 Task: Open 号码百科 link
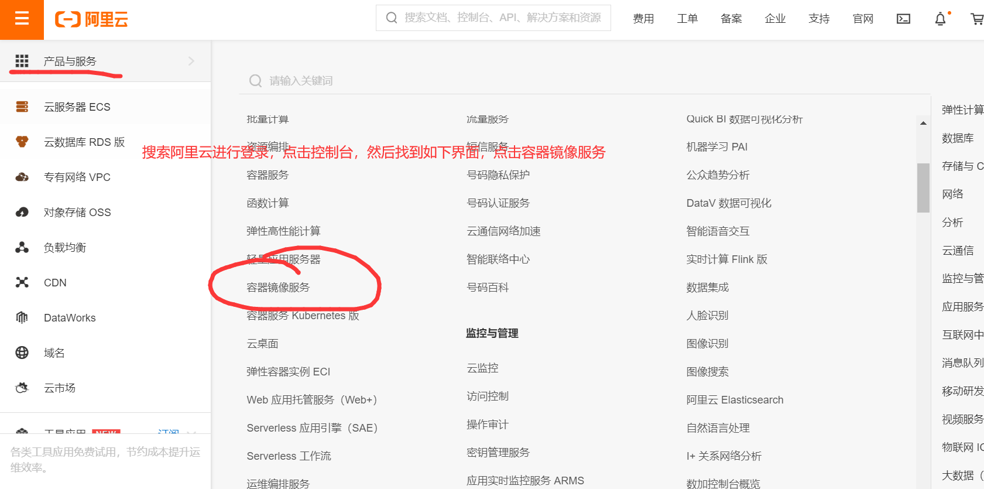[x=488, y=288]
